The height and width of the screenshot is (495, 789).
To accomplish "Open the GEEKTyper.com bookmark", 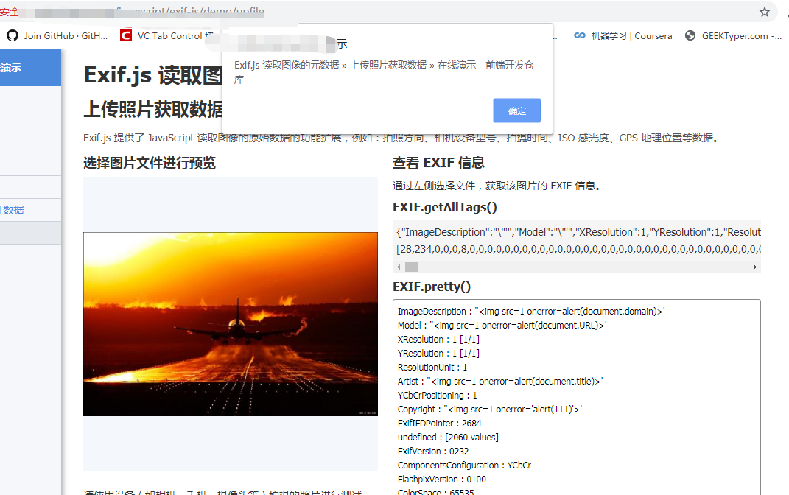I will click(732, 35).
